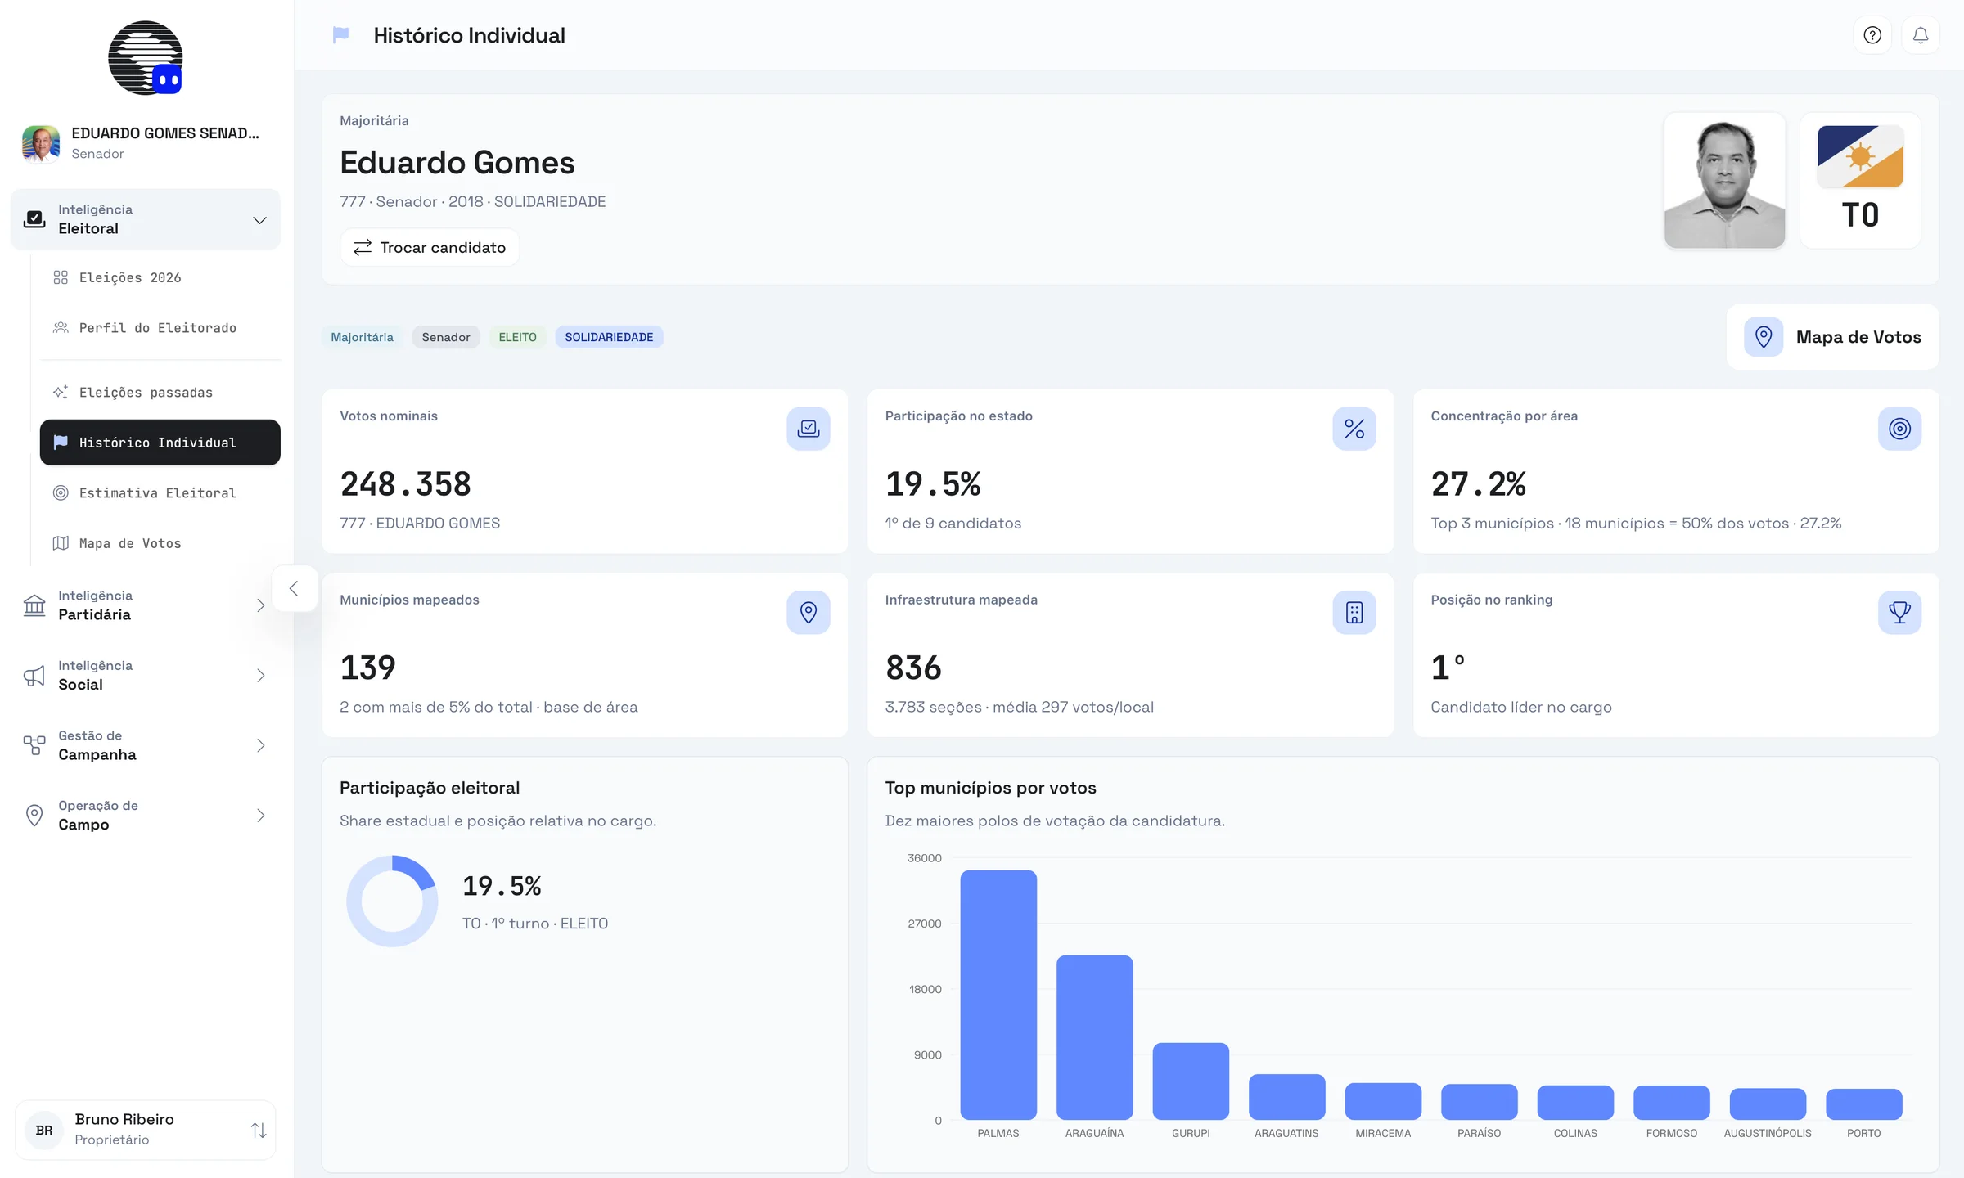Click the Eduardo Gomes sidebar avatar
This screenshot has height=1178, width=1964.
click(41, 143)
